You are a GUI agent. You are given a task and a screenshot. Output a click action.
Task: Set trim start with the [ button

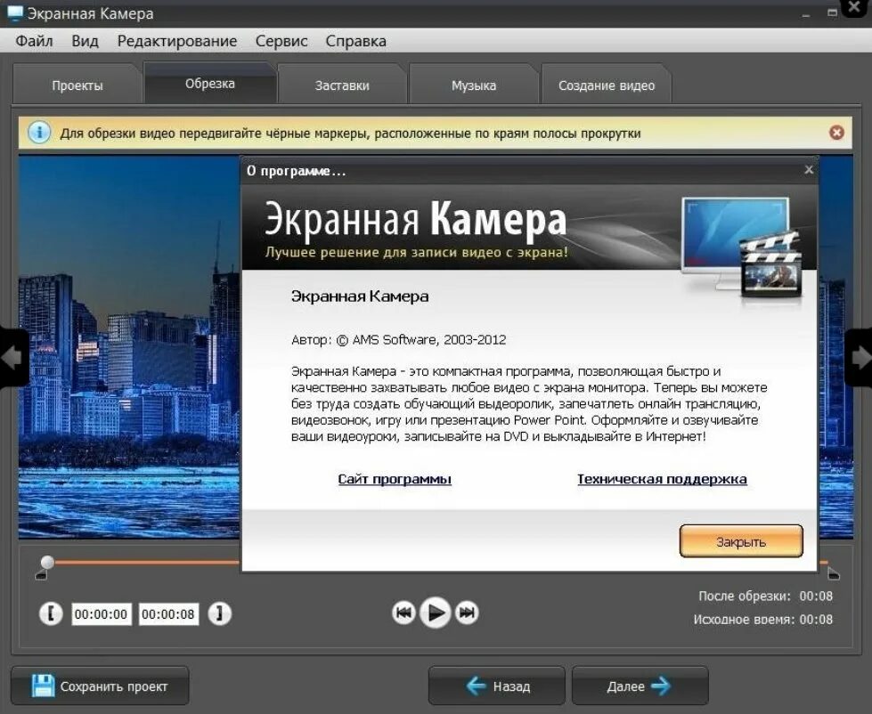(51, 614)
